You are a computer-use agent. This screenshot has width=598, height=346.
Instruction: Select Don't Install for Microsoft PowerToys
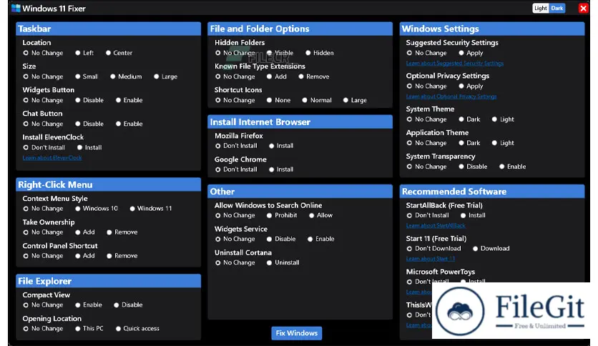pos(428,282)
